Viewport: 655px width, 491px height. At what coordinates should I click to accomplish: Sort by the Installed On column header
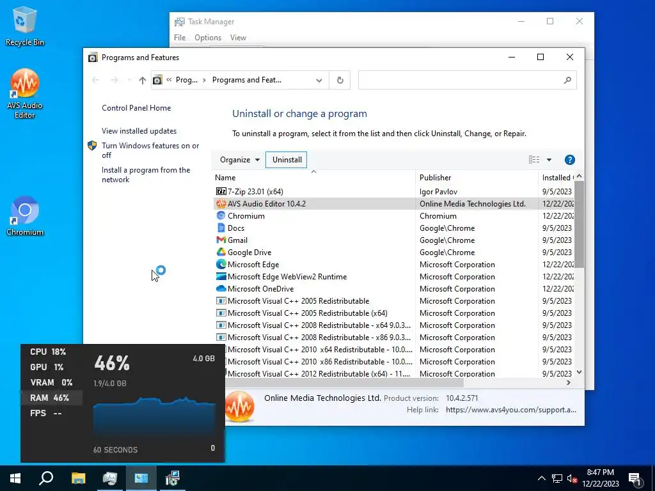click(x=556, y=178)
